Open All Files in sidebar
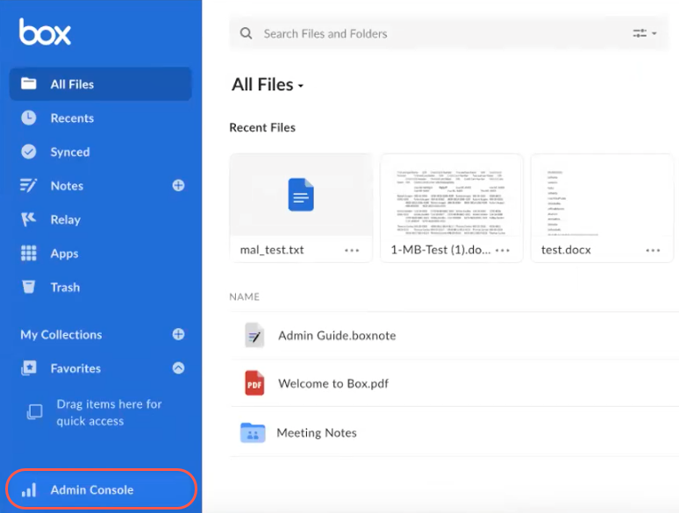The image size is (679, 513). click(101, 84)
